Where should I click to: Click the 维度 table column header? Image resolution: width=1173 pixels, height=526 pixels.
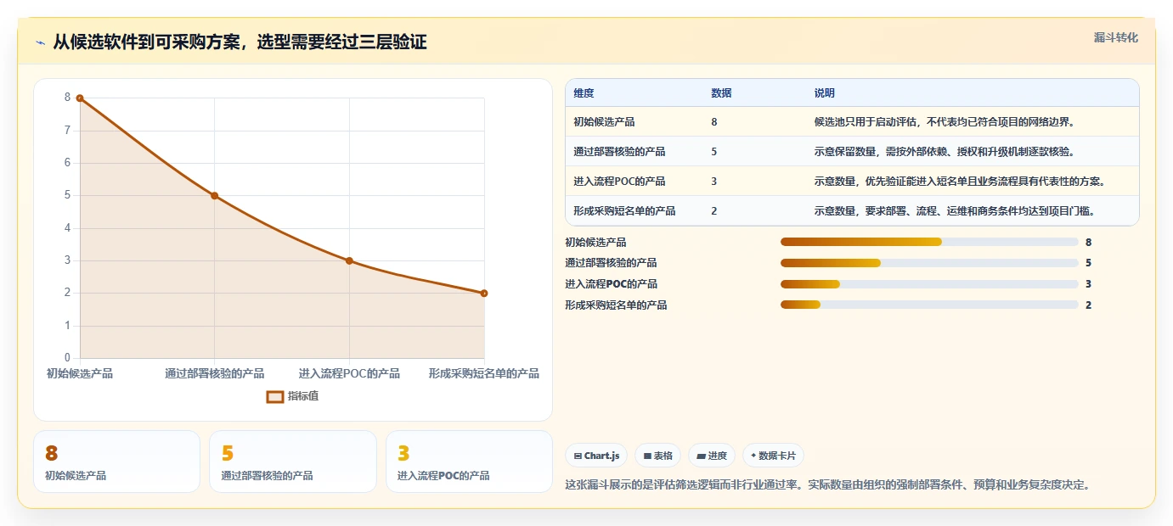[584, 92]
